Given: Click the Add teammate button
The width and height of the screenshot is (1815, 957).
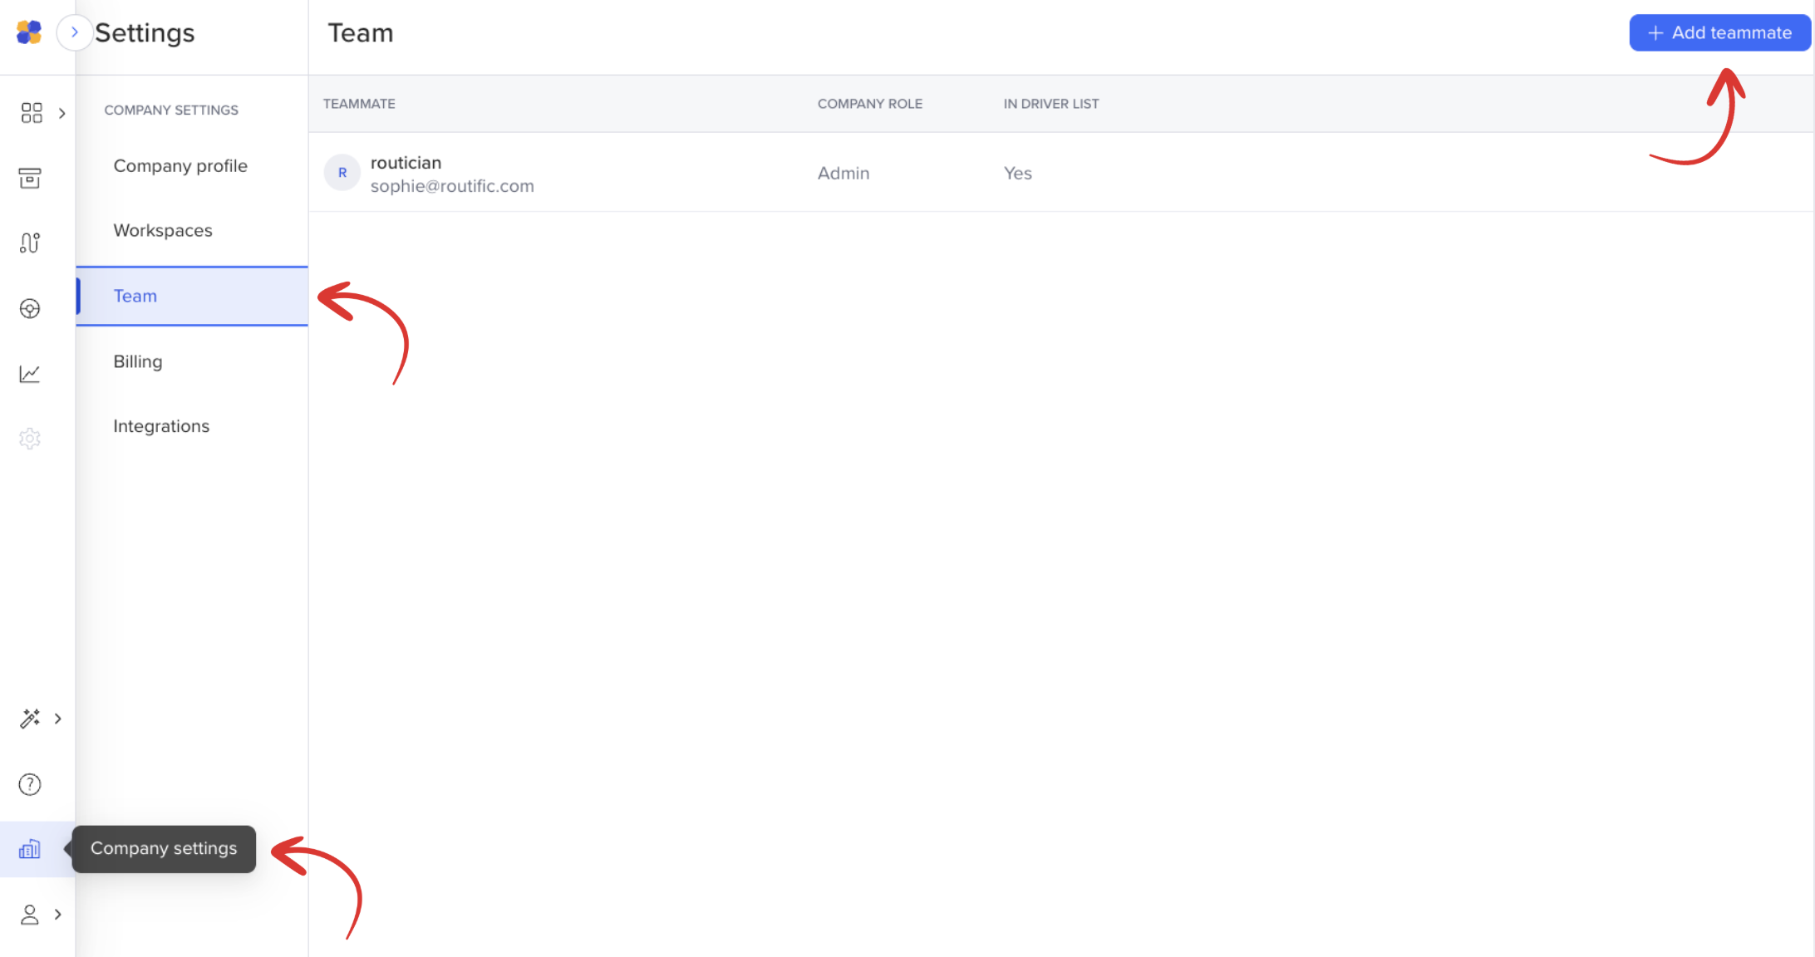Looking at the screenshot, I should pos(1719,33).
